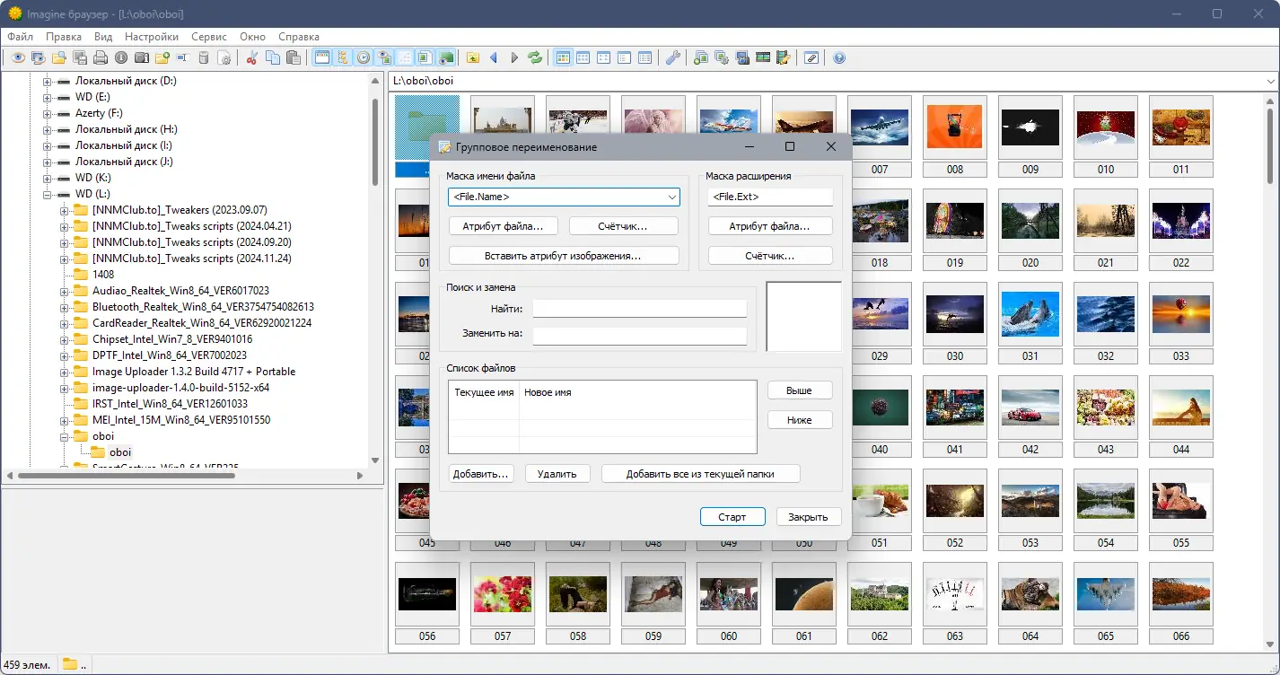Go up one folder level icon
1280x675 pixels.
point(473,57)
